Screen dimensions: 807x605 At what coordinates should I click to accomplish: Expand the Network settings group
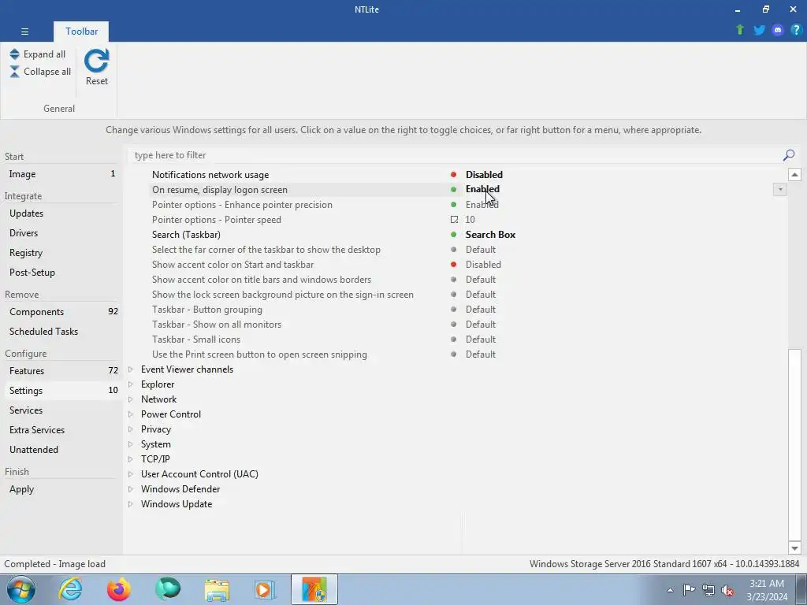point(131,399)
